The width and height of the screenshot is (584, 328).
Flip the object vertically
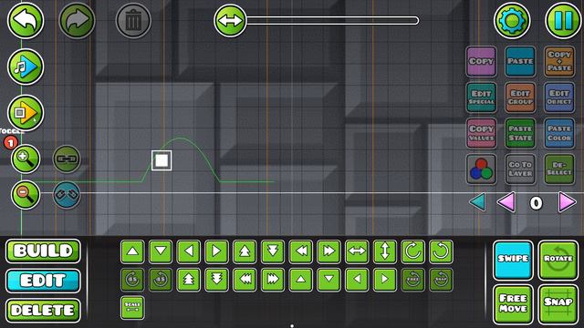pyautogui.click(x=385, y=251)
